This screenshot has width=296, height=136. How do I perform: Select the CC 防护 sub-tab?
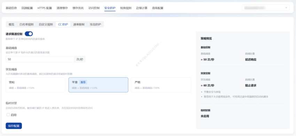[x=63, y=24]
